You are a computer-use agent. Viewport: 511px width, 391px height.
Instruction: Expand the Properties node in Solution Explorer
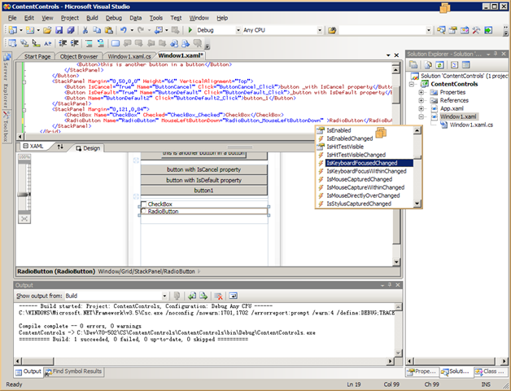point(421,92)
